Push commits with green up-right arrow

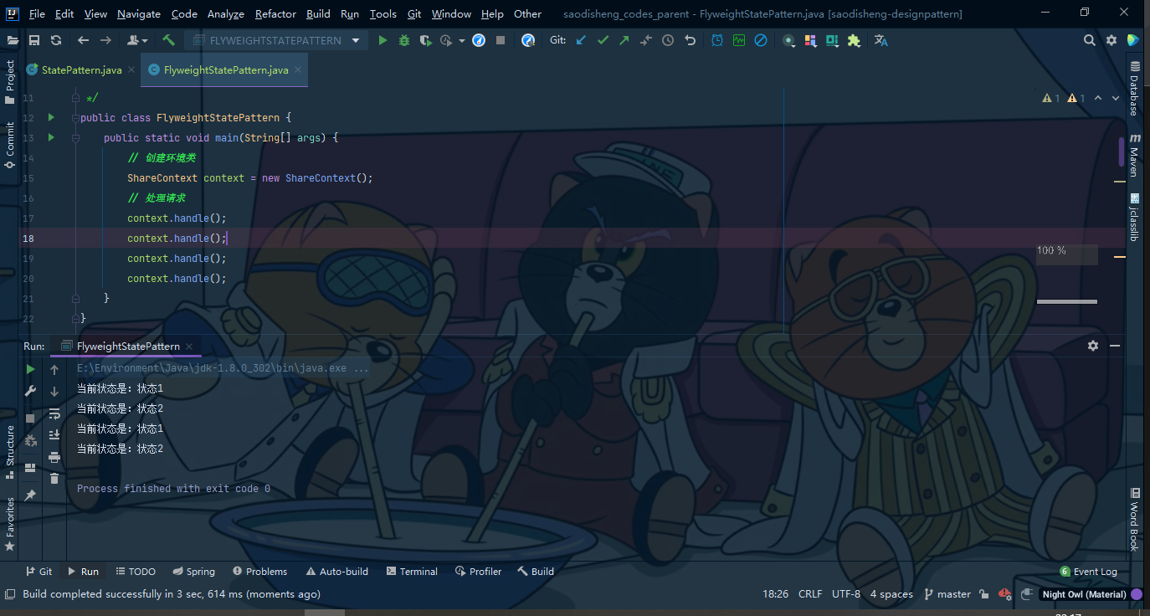coord(624,40)
